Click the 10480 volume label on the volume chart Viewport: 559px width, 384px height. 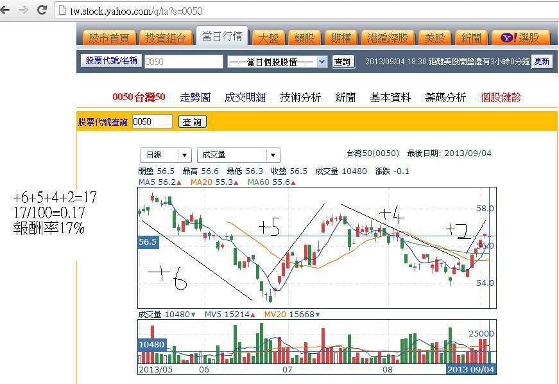(x=152, y=344)
